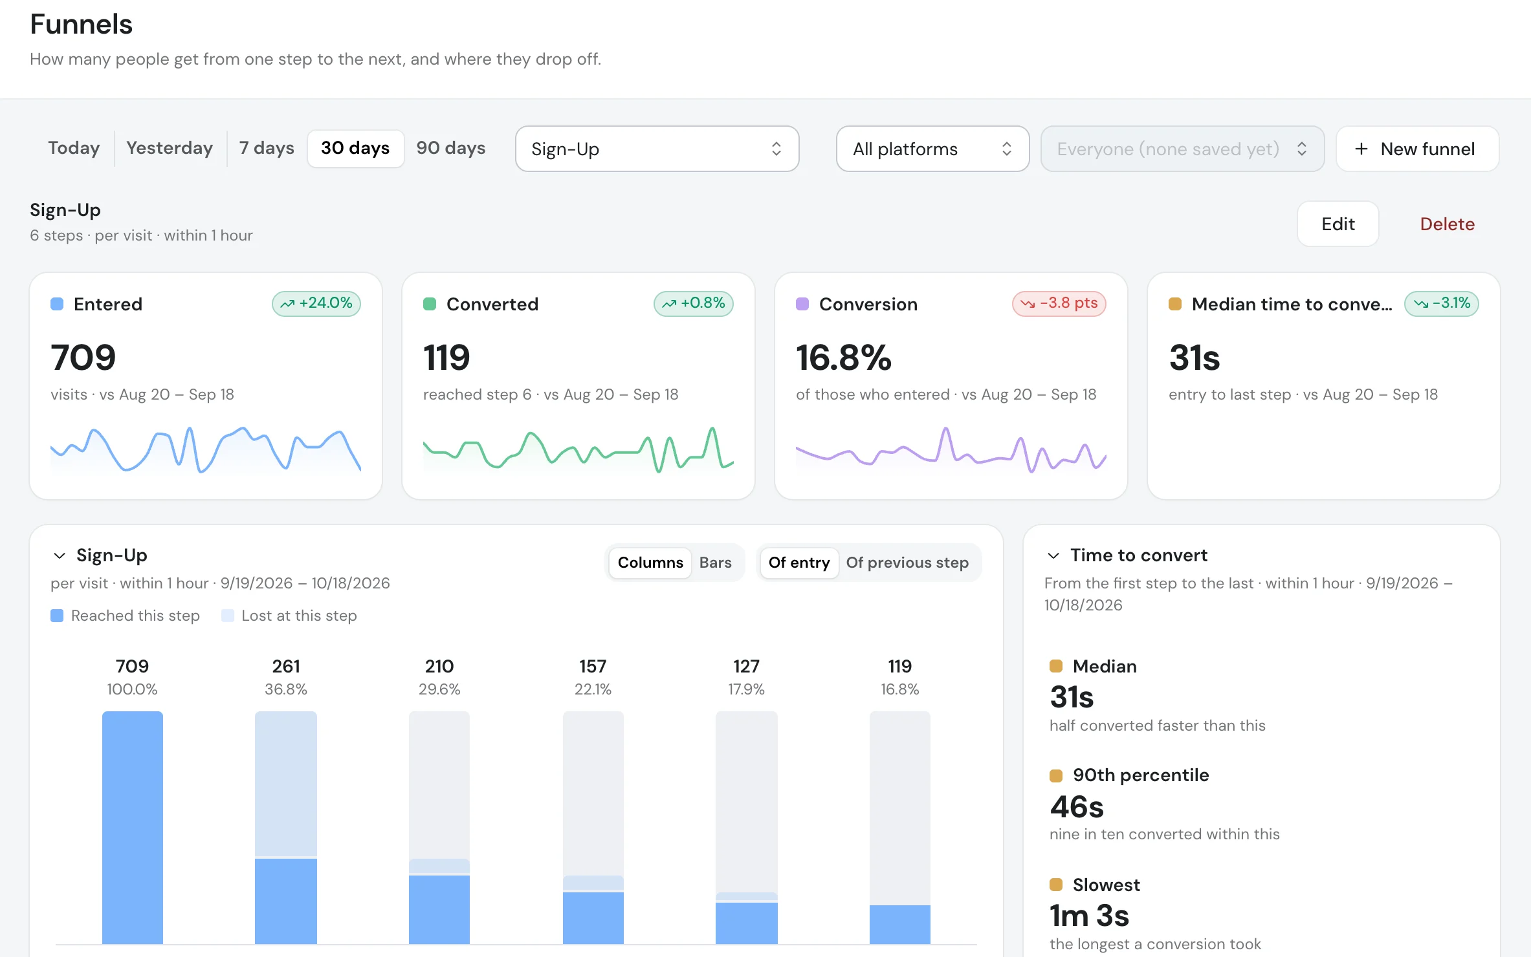The width and height of the screenshot is (1531, 957).
Task: Delete the Sign-Up funnel
Action: [1447, 224]
